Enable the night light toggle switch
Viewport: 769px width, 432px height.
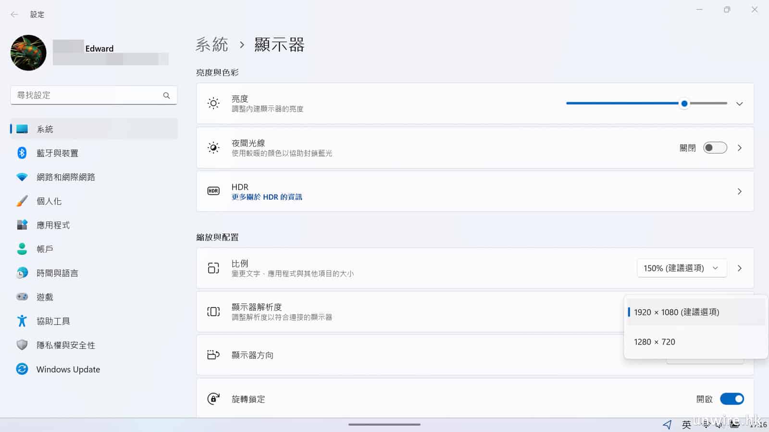coord(715,148)
